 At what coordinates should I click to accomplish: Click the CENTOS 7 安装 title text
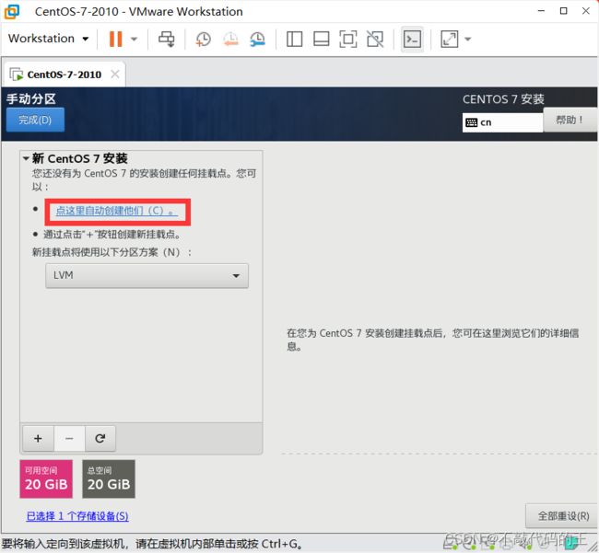click(x=503, y=99)
